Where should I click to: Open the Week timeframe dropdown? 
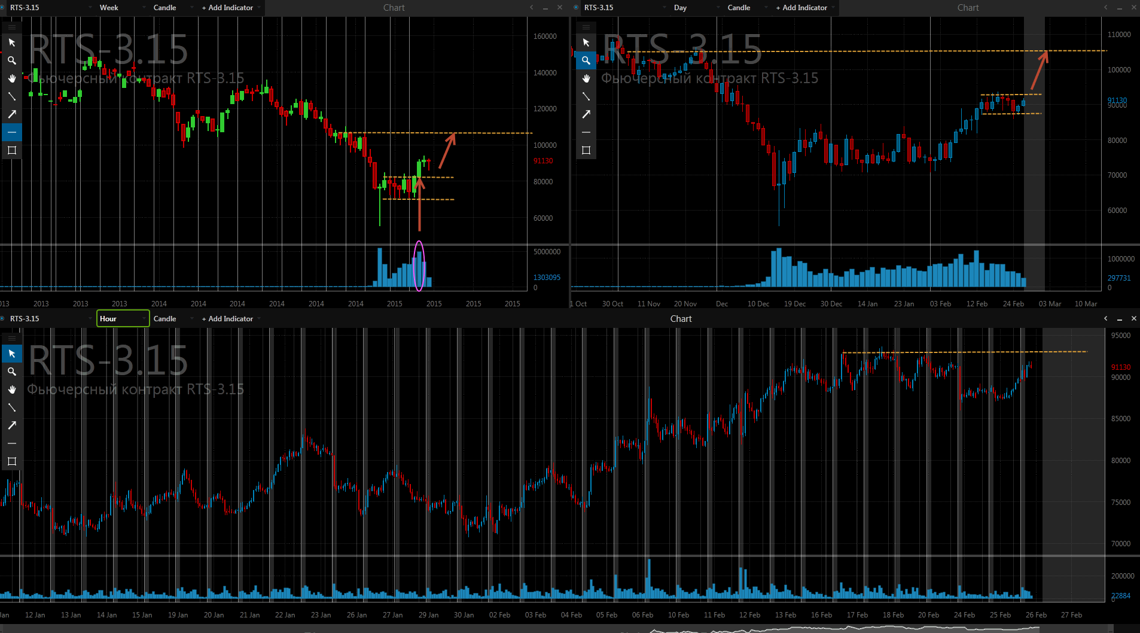pos(123,8)
